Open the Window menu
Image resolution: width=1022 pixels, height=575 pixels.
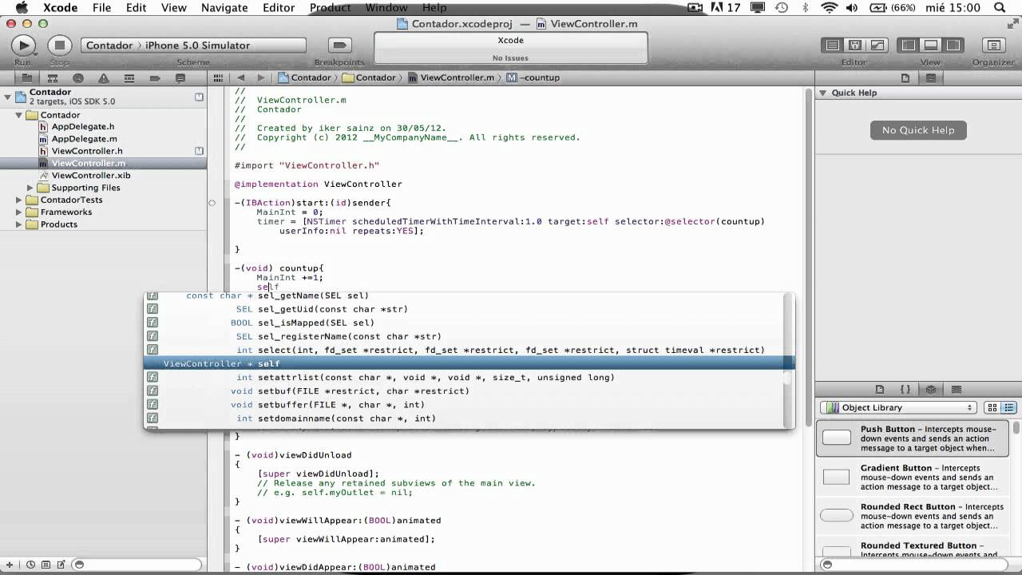(x=386, y=7)
